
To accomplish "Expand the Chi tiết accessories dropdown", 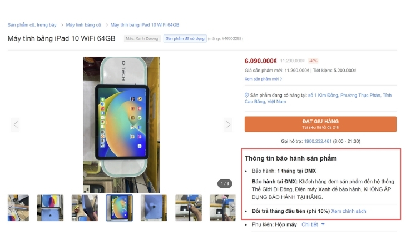I will click(x=313, y=224).
